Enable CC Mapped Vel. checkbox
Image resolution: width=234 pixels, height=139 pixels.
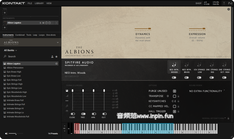coord(174,106)
